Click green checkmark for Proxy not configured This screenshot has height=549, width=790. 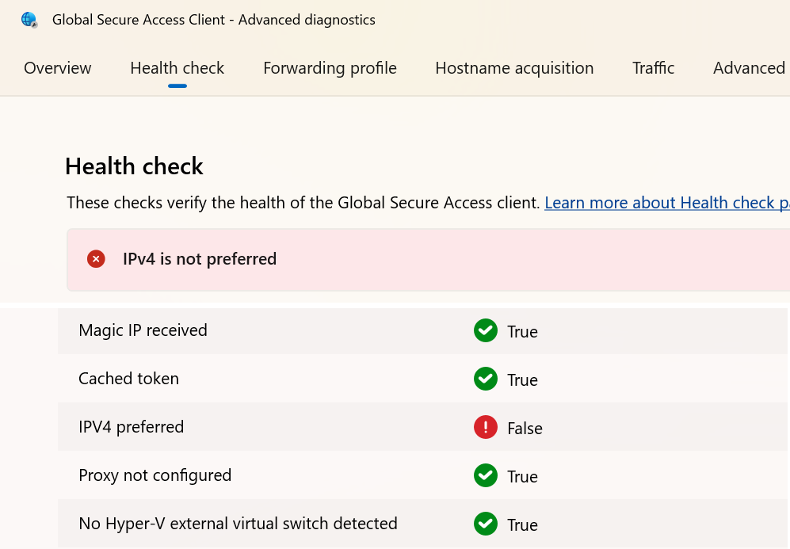click(x=485, y=476)
